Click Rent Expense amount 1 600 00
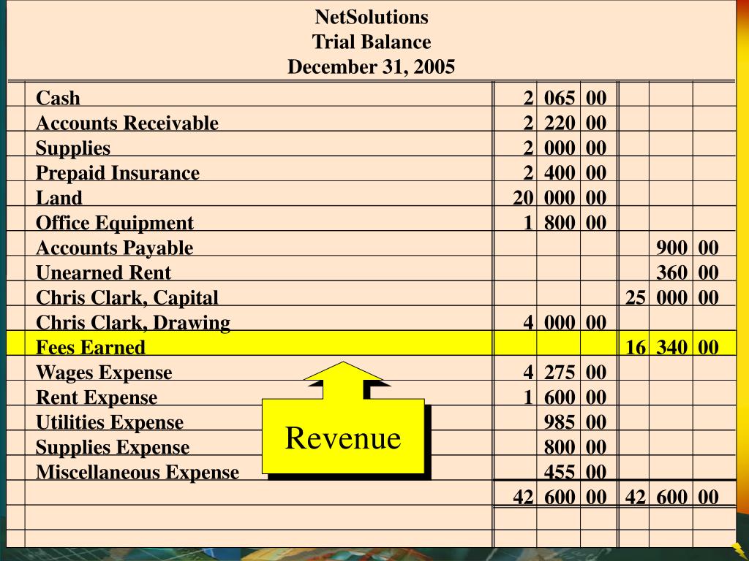This screenshot has width=749, height=561. point(565,397)
